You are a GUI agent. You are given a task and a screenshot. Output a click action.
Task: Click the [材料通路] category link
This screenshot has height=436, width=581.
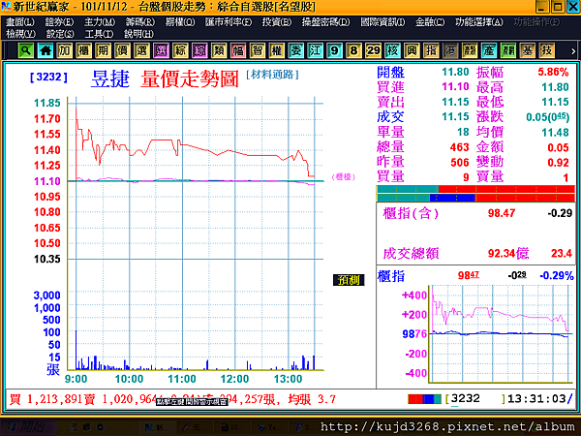tap(272, 75)
